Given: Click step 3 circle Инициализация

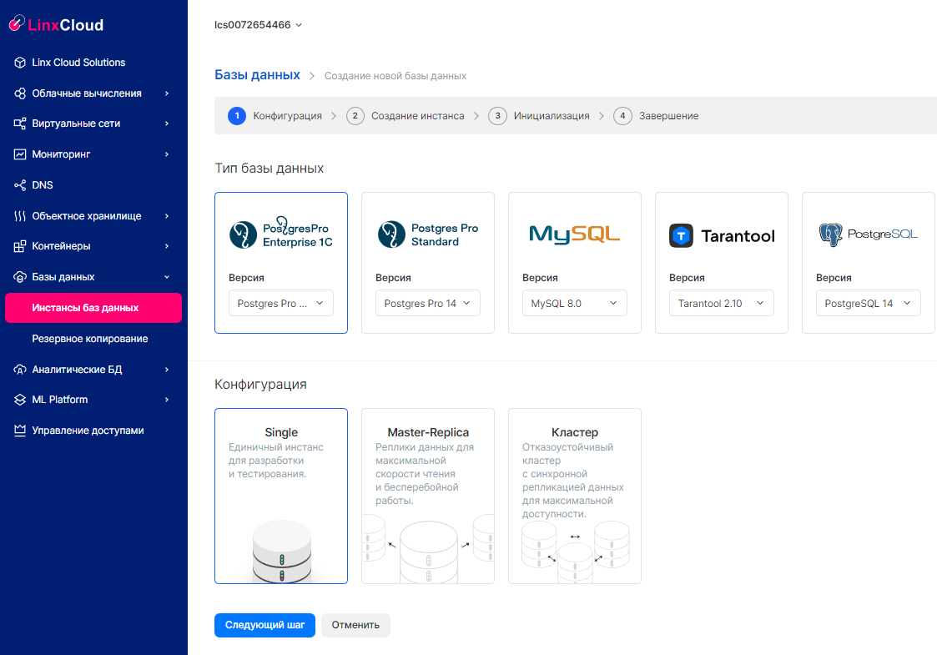Looking at the screenshot, I should pos(497,116).
